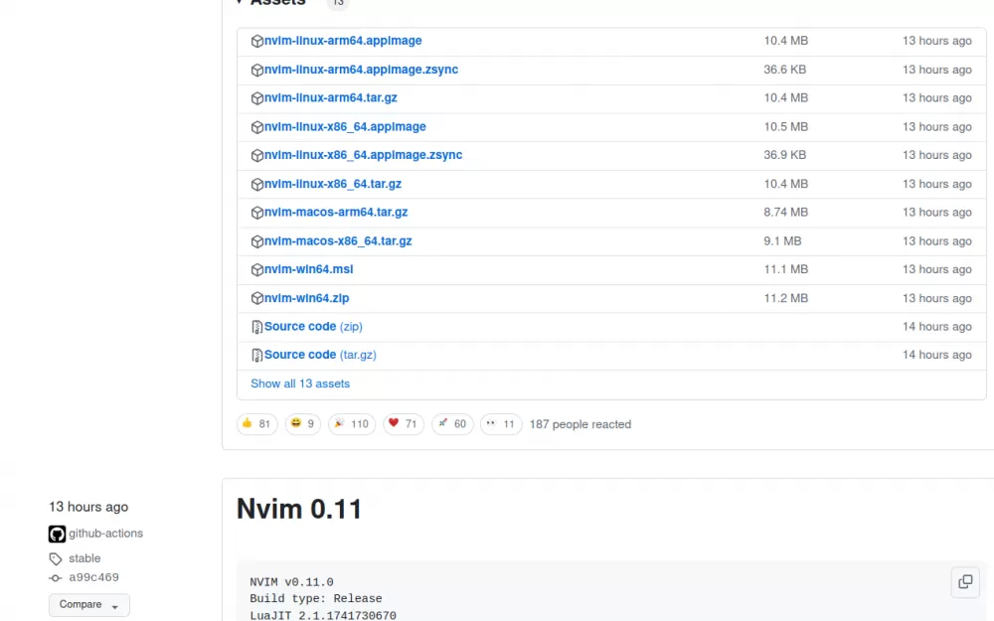Click the Nvim 0.11 release heading
This screenshot has width=994, height=621.
coord(299,510)
